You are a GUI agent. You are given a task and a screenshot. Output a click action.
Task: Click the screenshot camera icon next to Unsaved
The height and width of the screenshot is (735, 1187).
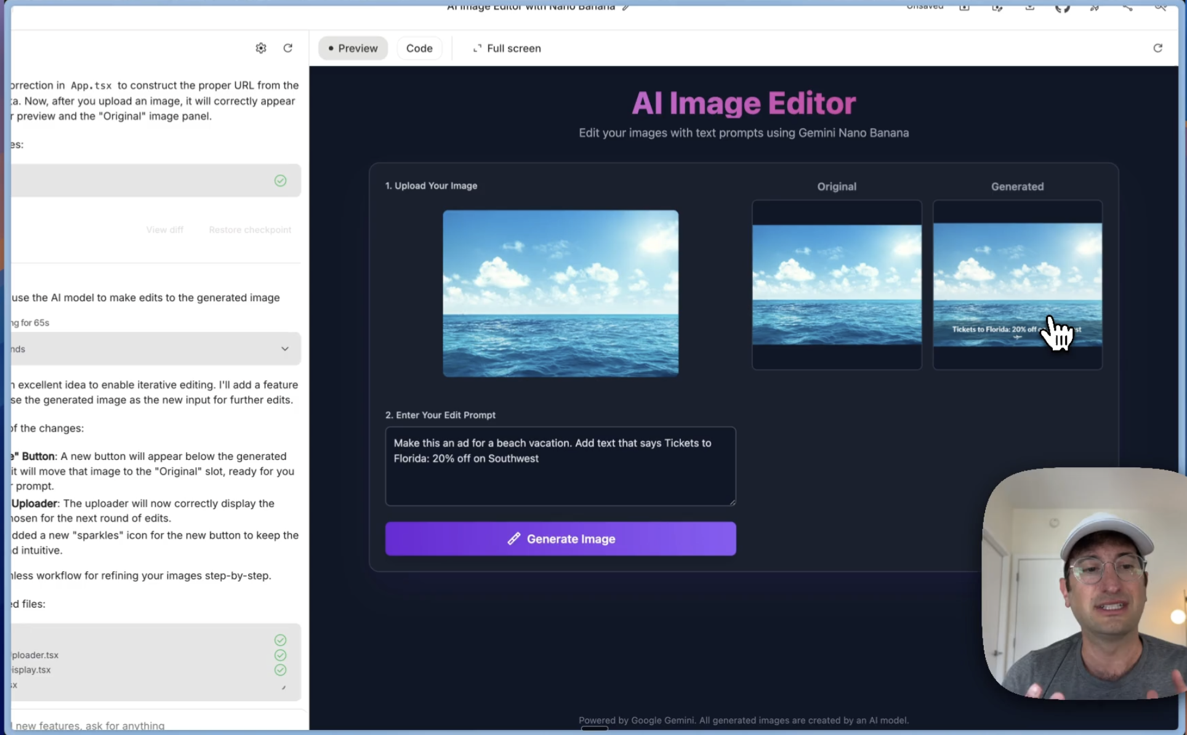964,8
